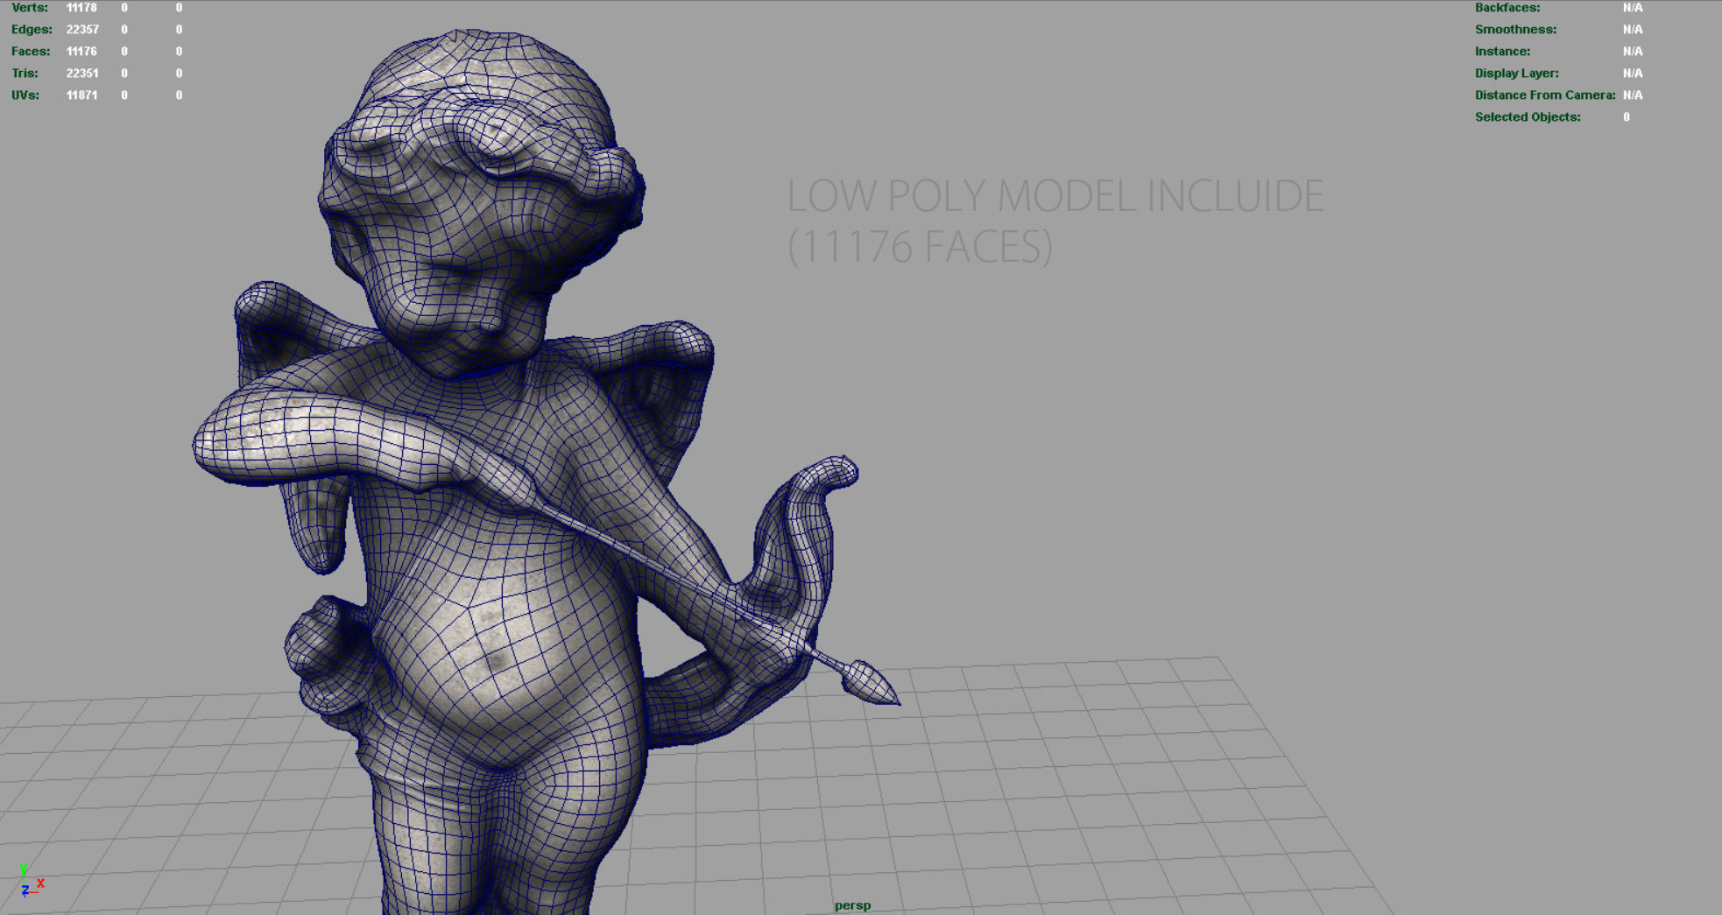Click the Faces count value 11176
Image resolution: width=1722 pixels, height=915 pixels.
point(81,51)
